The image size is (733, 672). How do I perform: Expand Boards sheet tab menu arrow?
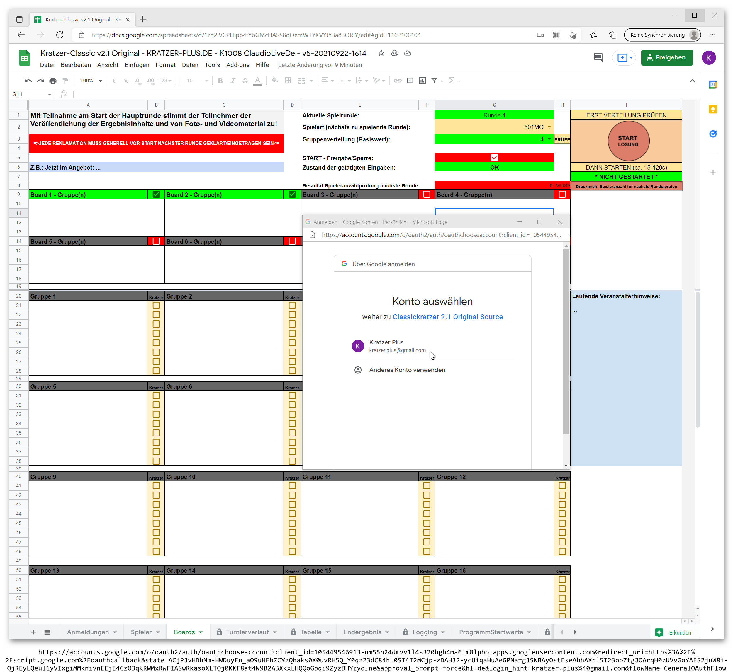tap(201, 632)
